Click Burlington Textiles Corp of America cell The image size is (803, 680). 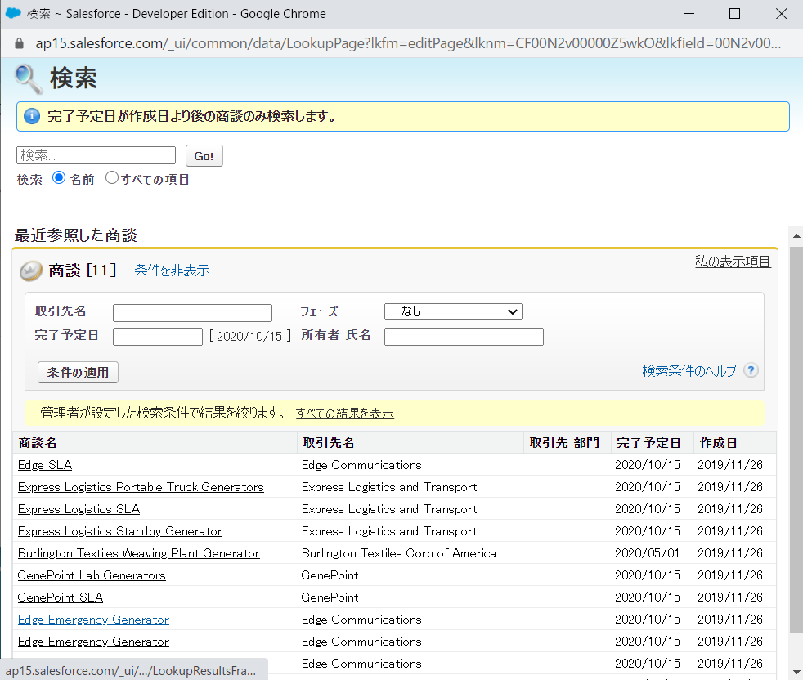399,553
